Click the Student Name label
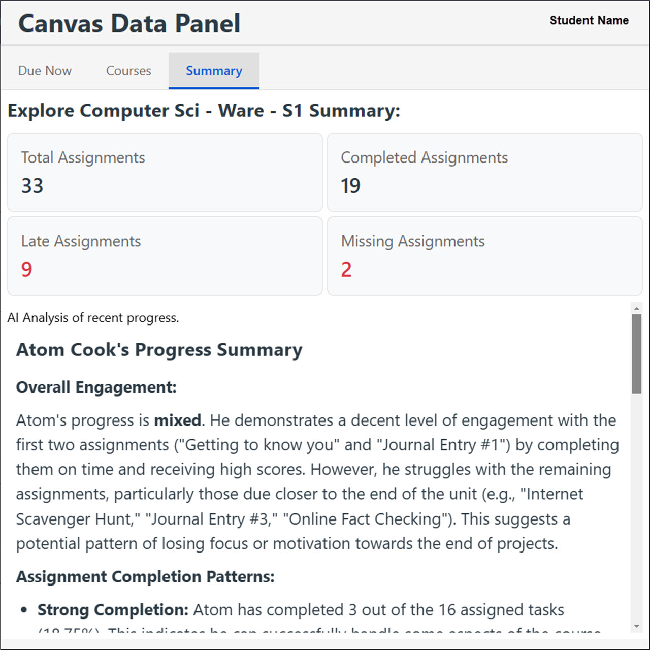 click(x=589, y=20)
